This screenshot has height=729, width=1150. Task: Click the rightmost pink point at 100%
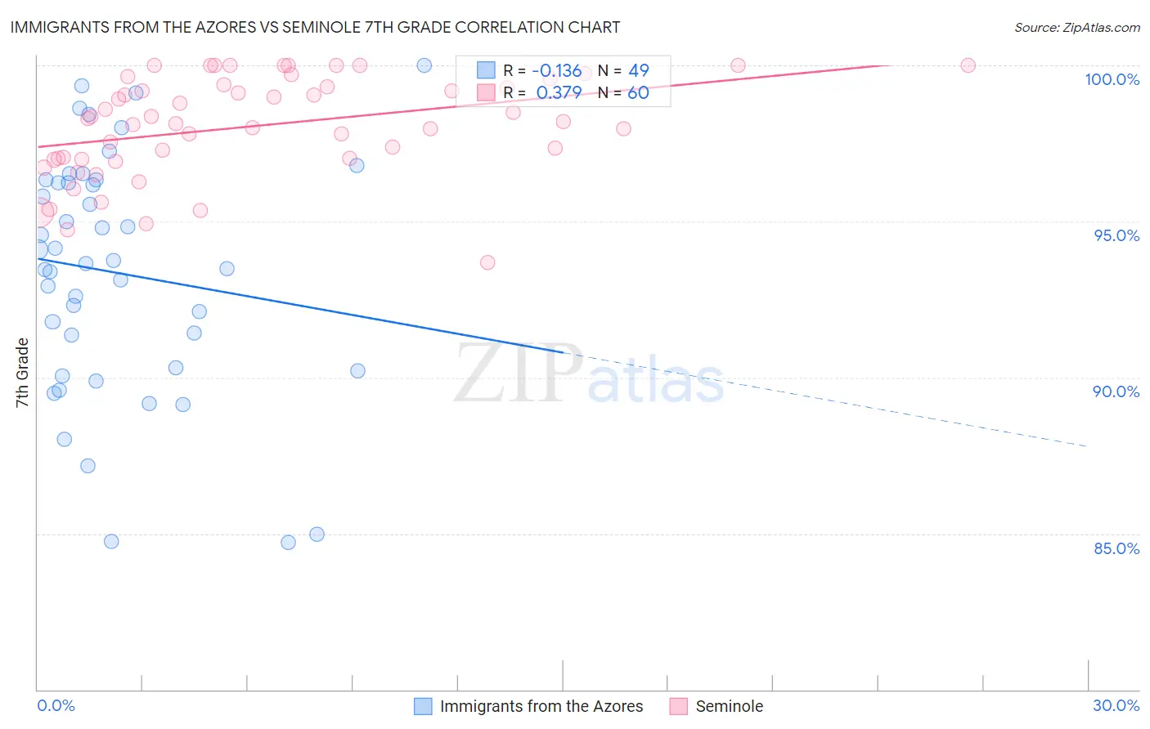pyautogui.click(x=968, y=65)
